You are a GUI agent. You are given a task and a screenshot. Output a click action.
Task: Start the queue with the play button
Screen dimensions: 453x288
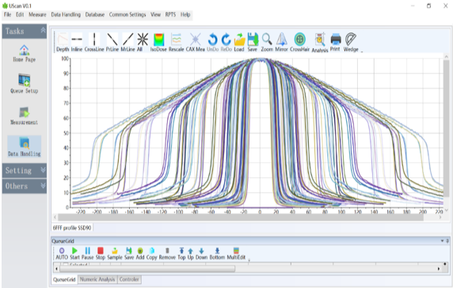(74, 253)
